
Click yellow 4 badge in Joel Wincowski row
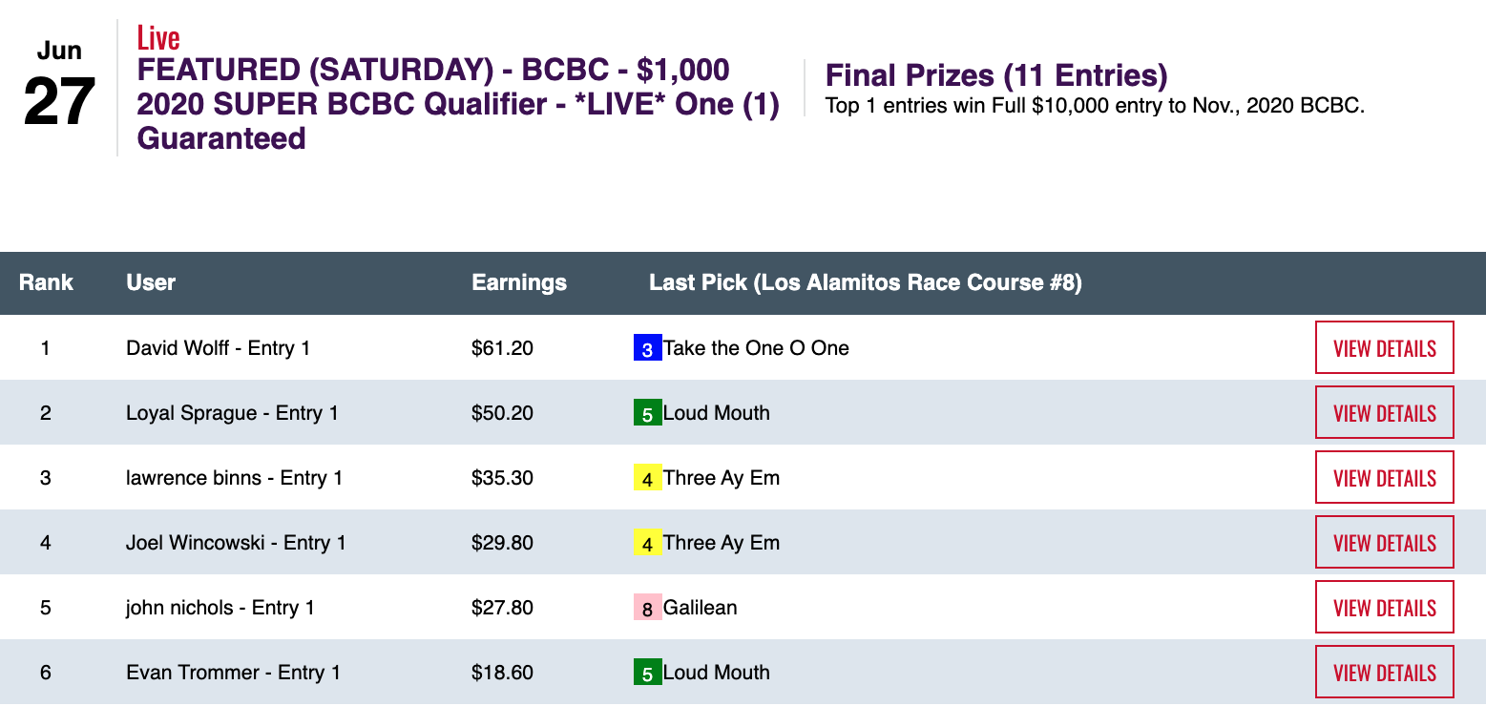click(647, 544)
